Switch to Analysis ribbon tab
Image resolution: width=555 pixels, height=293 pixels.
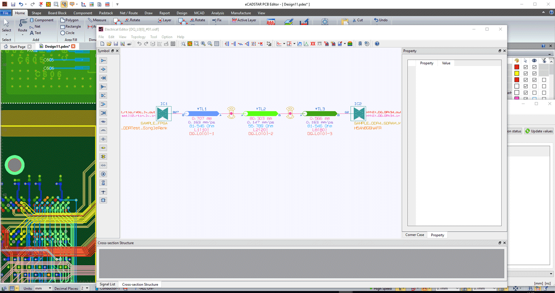pyautogui.click(x=218, y=13)
